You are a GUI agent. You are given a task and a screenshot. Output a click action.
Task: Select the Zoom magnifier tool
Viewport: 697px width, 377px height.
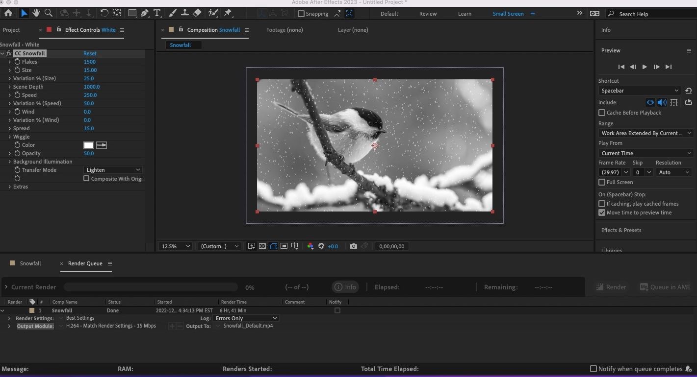click(x=49, y=13)
